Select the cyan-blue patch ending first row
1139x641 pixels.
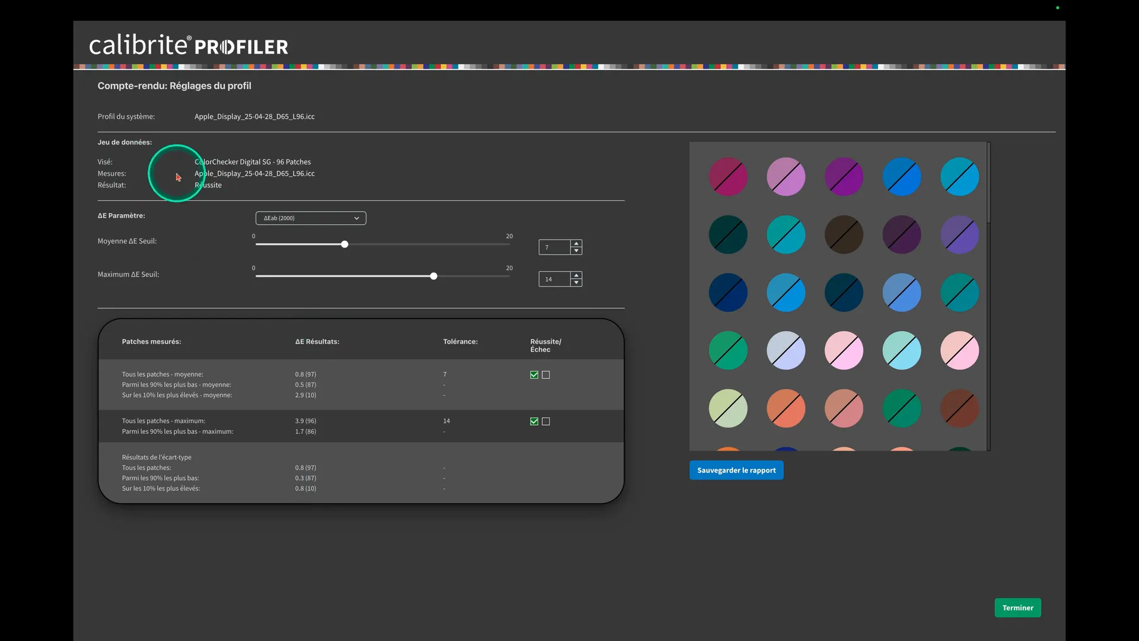[x=960, y=177]
